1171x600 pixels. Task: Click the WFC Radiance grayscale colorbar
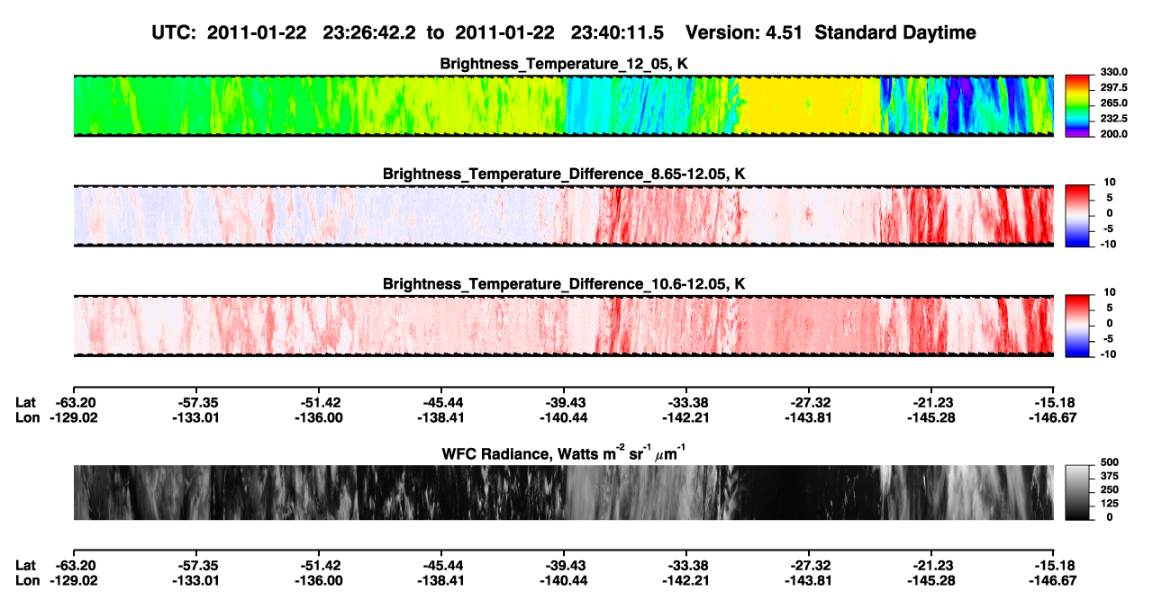(x=1076, y=492)
